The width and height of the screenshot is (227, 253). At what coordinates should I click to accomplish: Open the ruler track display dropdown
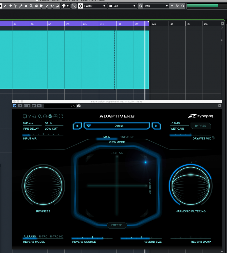tap(223, 23)
